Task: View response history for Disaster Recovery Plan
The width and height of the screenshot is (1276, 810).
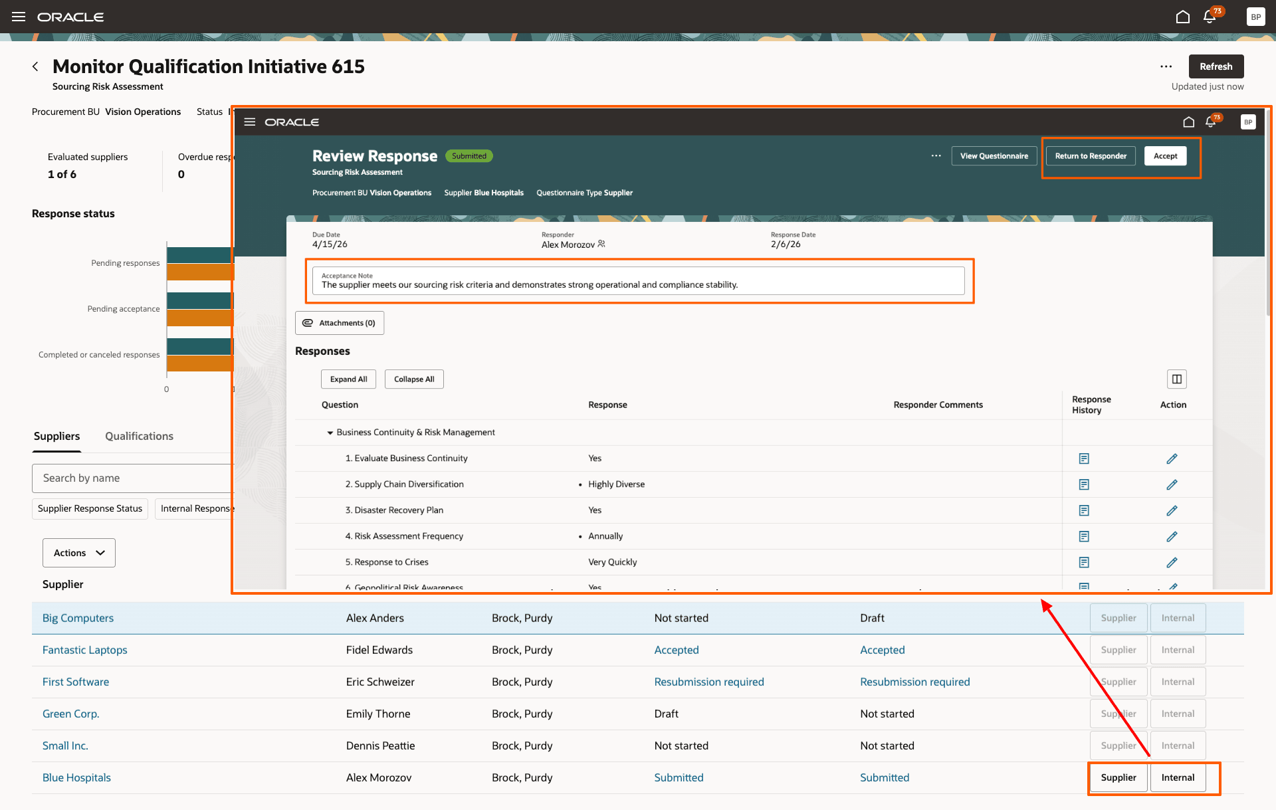Action: coord(1084,510)
